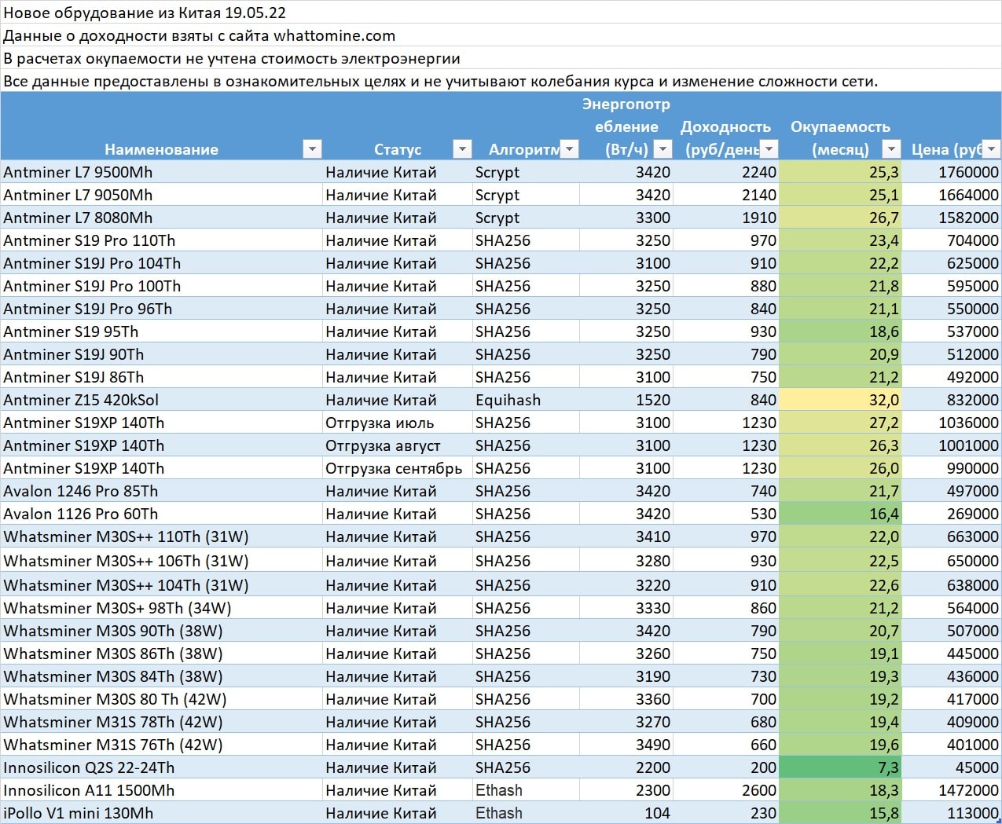Click payback cell 16,4
1002x824 pixels.
840,514
